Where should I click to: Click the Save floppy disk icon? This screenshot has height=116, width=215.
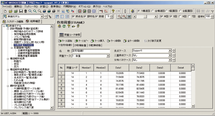[21, 11]
